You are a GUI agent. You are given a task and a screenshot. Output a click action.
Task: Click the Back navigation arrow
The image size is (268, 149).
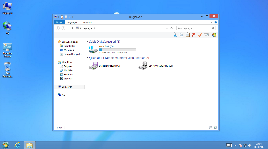[x=58, y=28]
